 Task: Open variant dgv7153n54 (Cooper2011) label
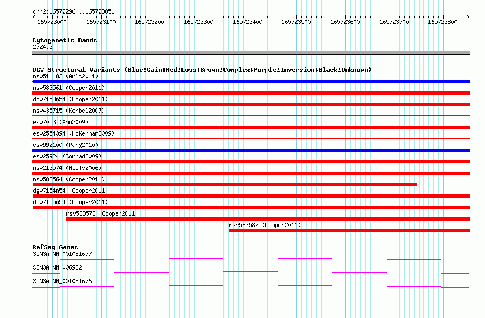click(70, 99)
